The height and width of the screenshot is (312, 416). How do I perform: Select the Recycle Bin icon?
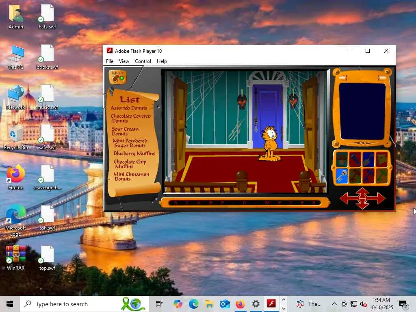point(16,137)
